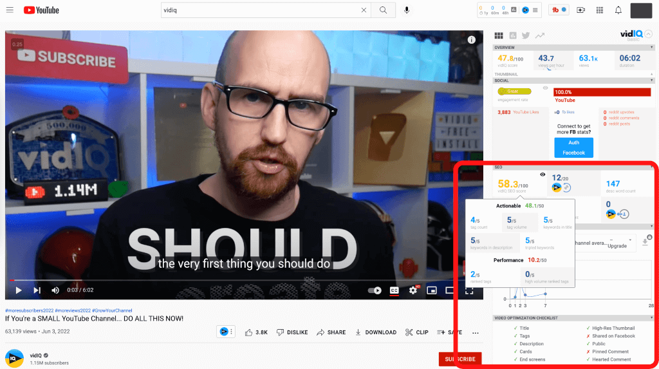This screenshot has width=659, height=369.
Task: Click the magnifier search button
Action: tap(383, 10)
